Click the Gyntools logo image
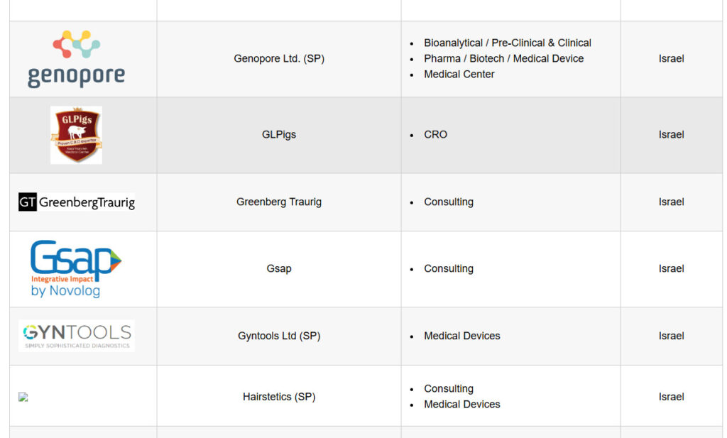This screenshot has height=438, width=727. click(x=77, y=336)
